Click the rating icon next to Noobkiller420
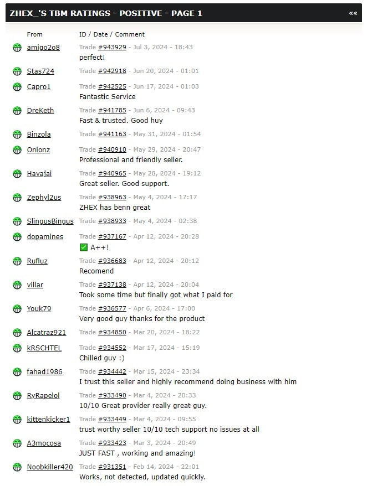This screenshot has width=367, height=486. coord(17,467)
